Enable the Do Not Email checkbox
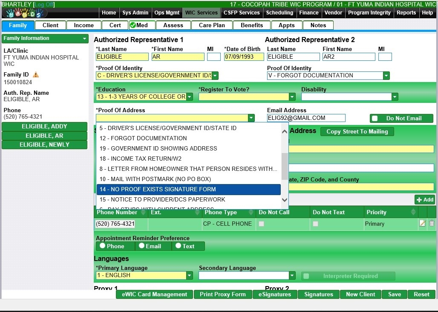Screen dimensions: 438x312 point(375,119)
